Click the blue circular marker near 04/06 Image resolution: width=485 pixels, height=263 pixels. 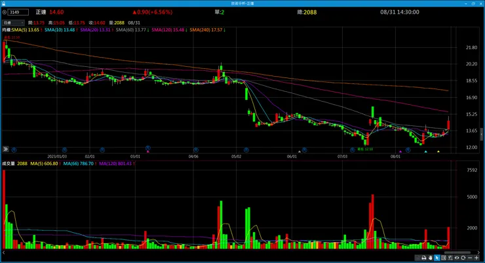click(195, 150)
